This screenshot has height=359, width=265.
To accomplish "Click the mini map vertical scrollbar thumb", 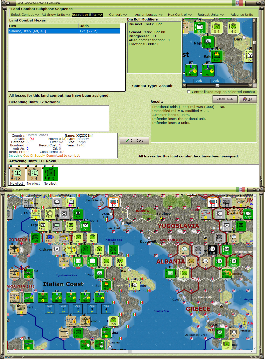I will click(x=255, y=42).
